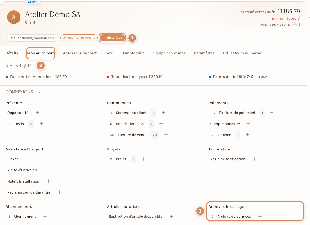The height and width of the screenshot is (225, 310).
Task: Click the Projet badge showing 2
Action: (133, 159)
